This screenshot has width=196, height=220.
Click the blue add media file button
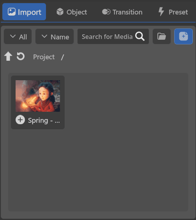184,36
